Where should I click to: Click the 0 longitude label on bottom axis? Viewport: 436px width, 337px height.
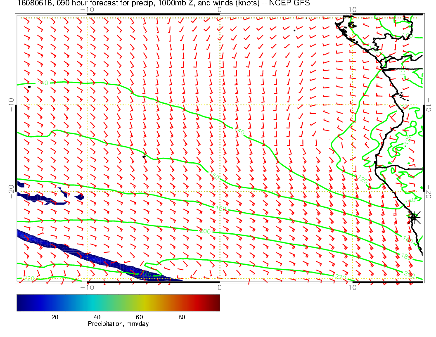(x=220, y=287)
